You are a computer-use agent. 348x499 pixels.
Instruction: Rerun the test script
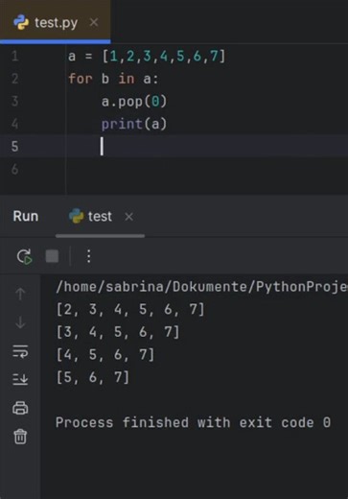(24, 256)
